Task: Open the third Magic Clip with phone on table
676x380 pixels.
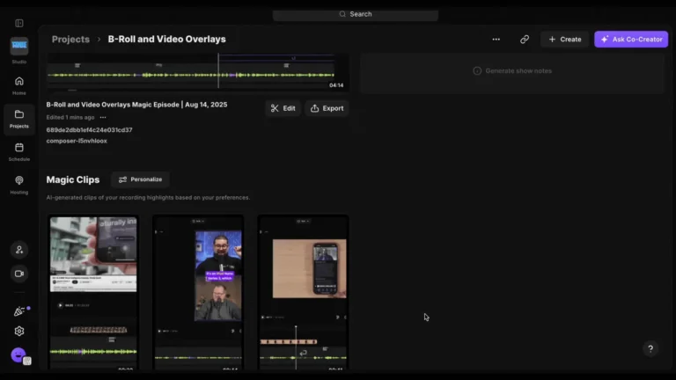Action: pyautogui.click(x=303, y=292)
